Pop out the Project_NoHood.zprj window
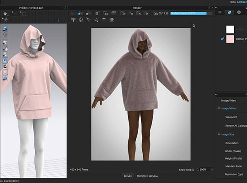Image resolution: width=247 pixels, height=183 pixels. pos(65,8)
